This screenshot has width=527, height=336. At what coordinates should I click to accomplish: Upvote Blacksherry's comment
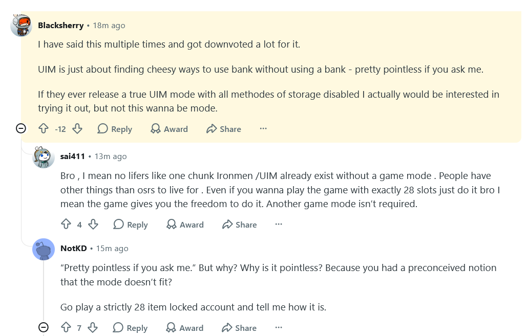(44, 128)
